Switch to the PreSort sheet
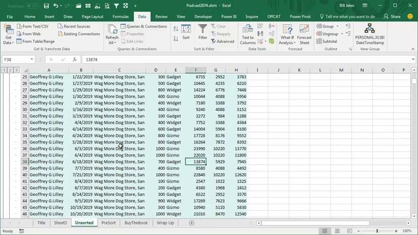This screenshot has width=418, height=235. point(108,223)
